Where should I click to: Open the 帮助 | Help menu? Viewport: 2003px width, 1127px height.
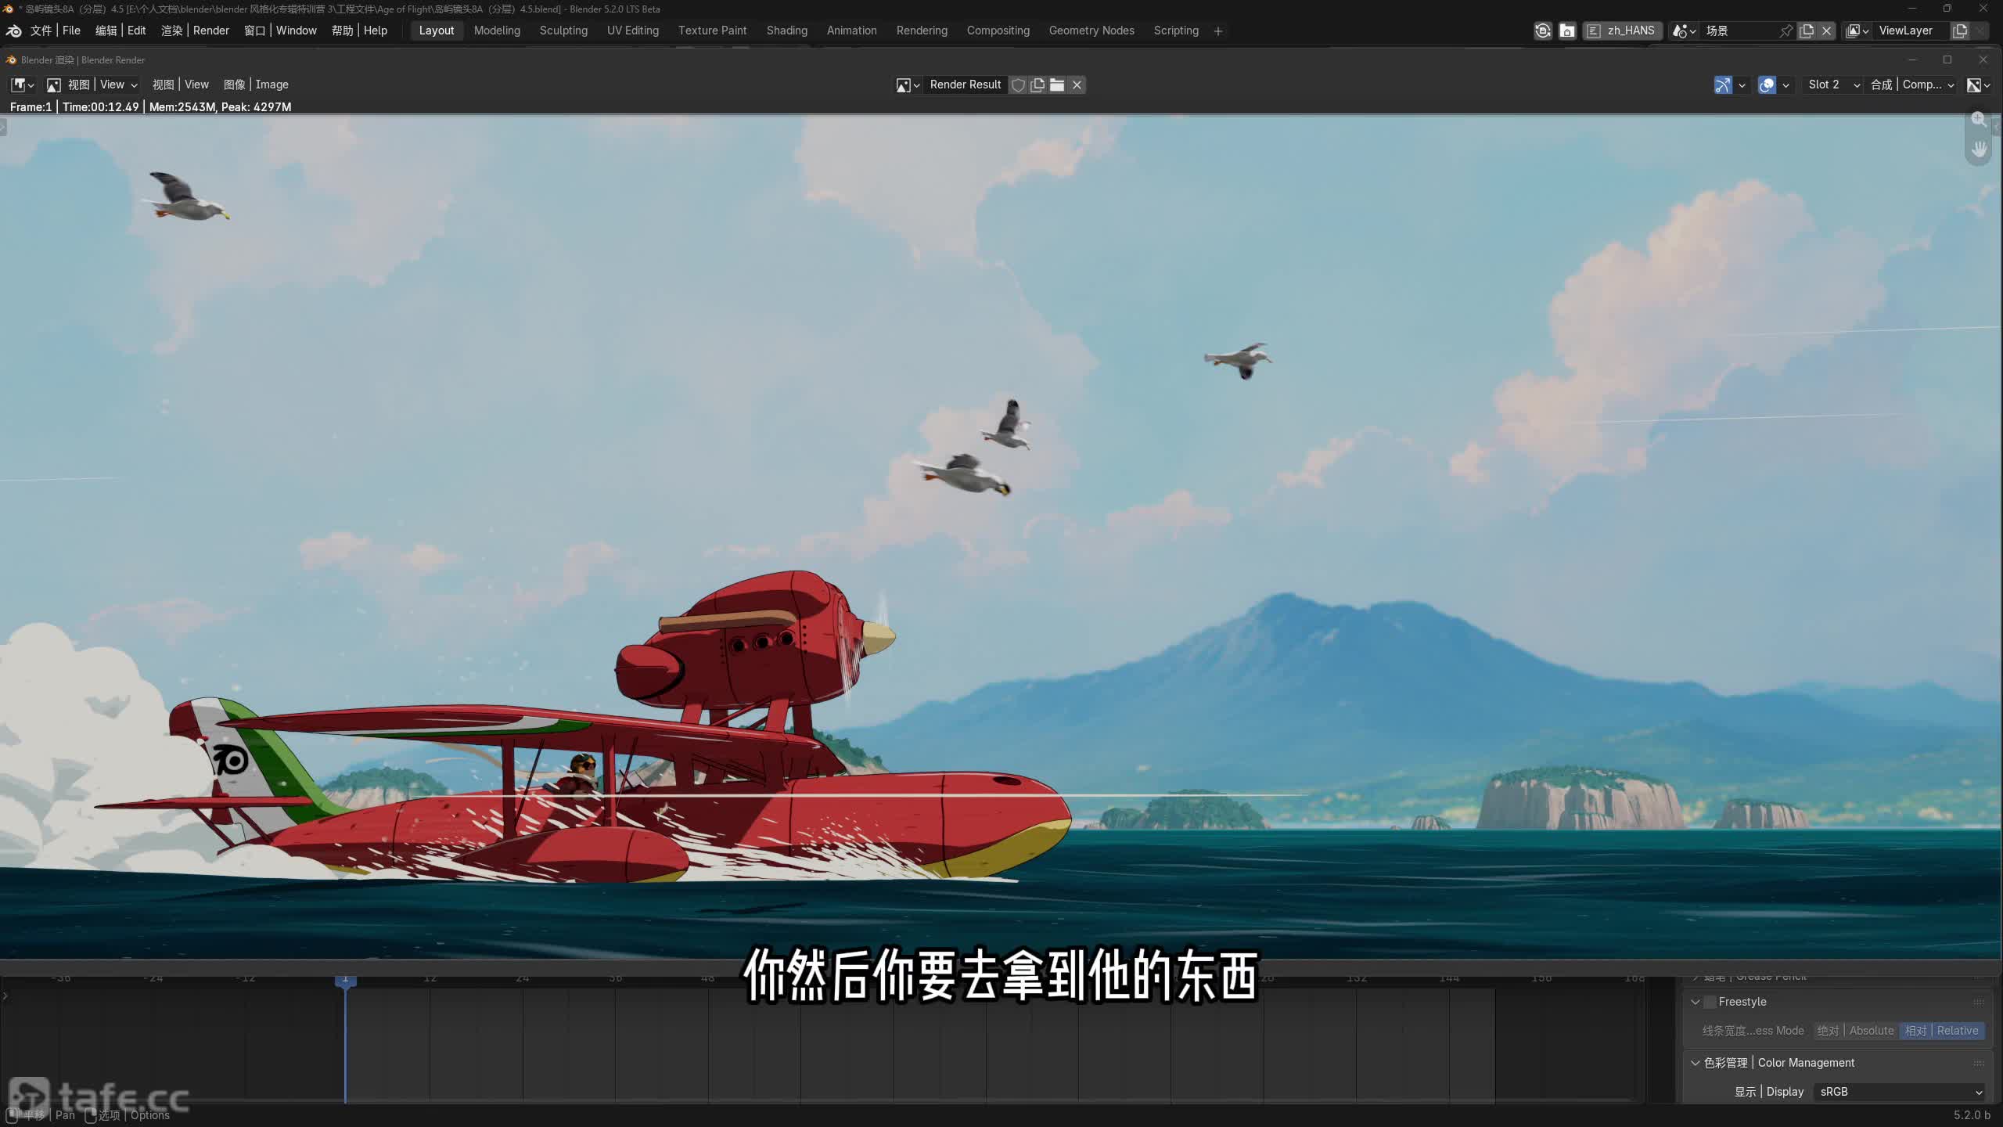(359, 31)
